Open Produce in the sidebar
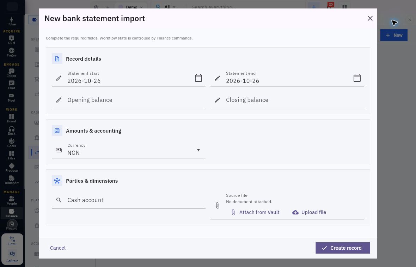 pyautogui.click(x=11, y=168)
